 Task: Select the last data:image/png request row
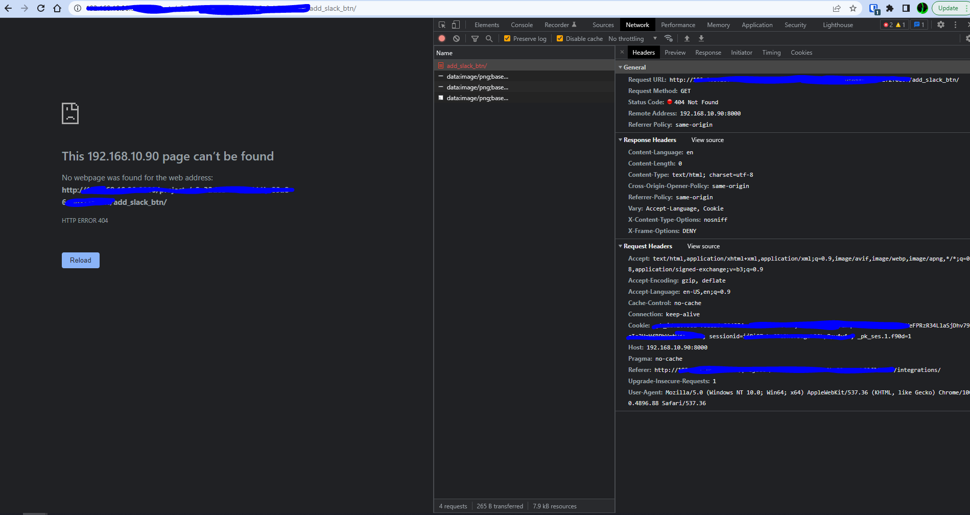(x=524, y=98)
